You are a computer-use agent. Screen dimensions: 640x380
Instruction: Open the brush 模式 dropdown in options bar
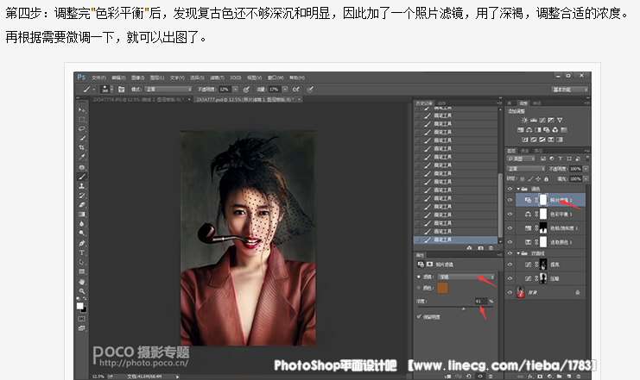tap(168, 90)
